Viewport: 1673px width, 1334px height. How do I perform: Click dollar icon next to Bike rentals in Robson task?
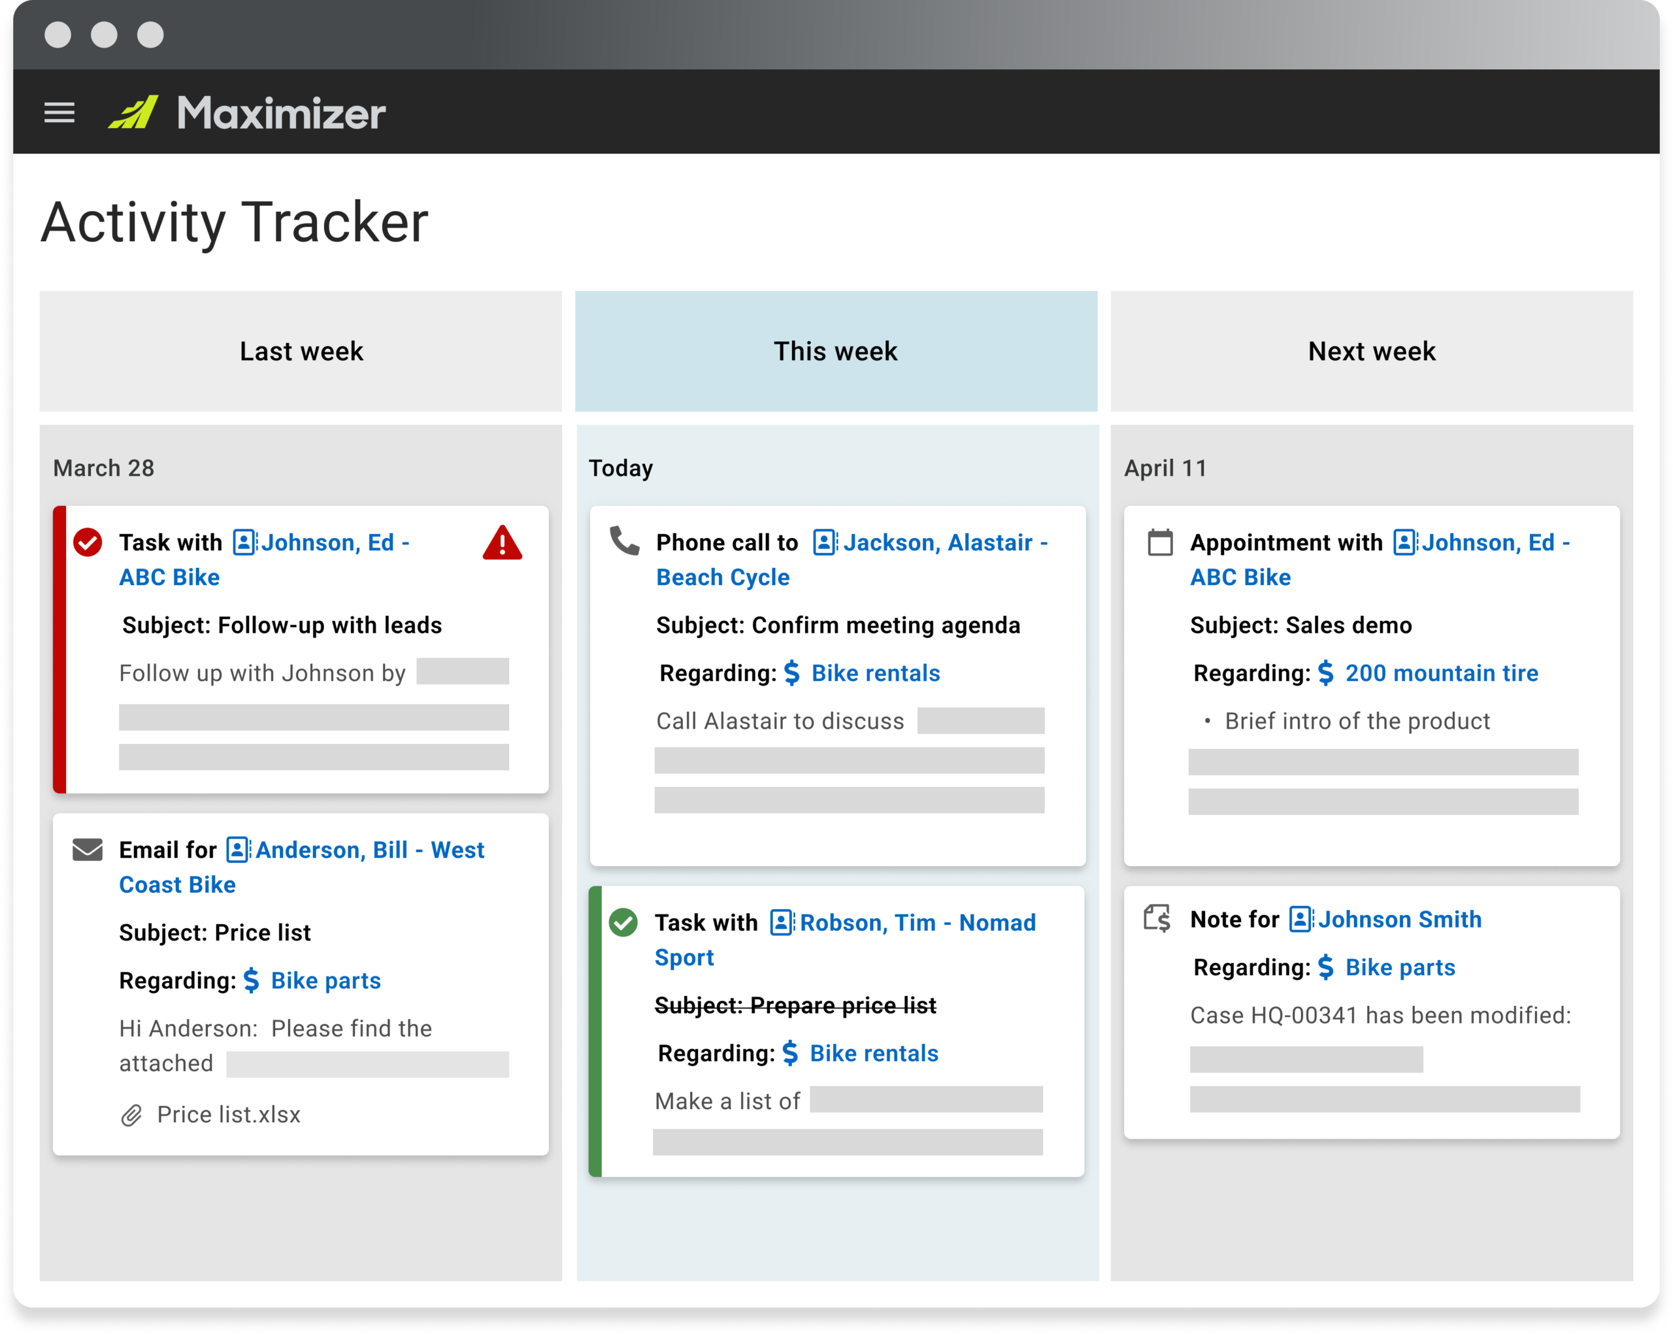(790, 1053)
